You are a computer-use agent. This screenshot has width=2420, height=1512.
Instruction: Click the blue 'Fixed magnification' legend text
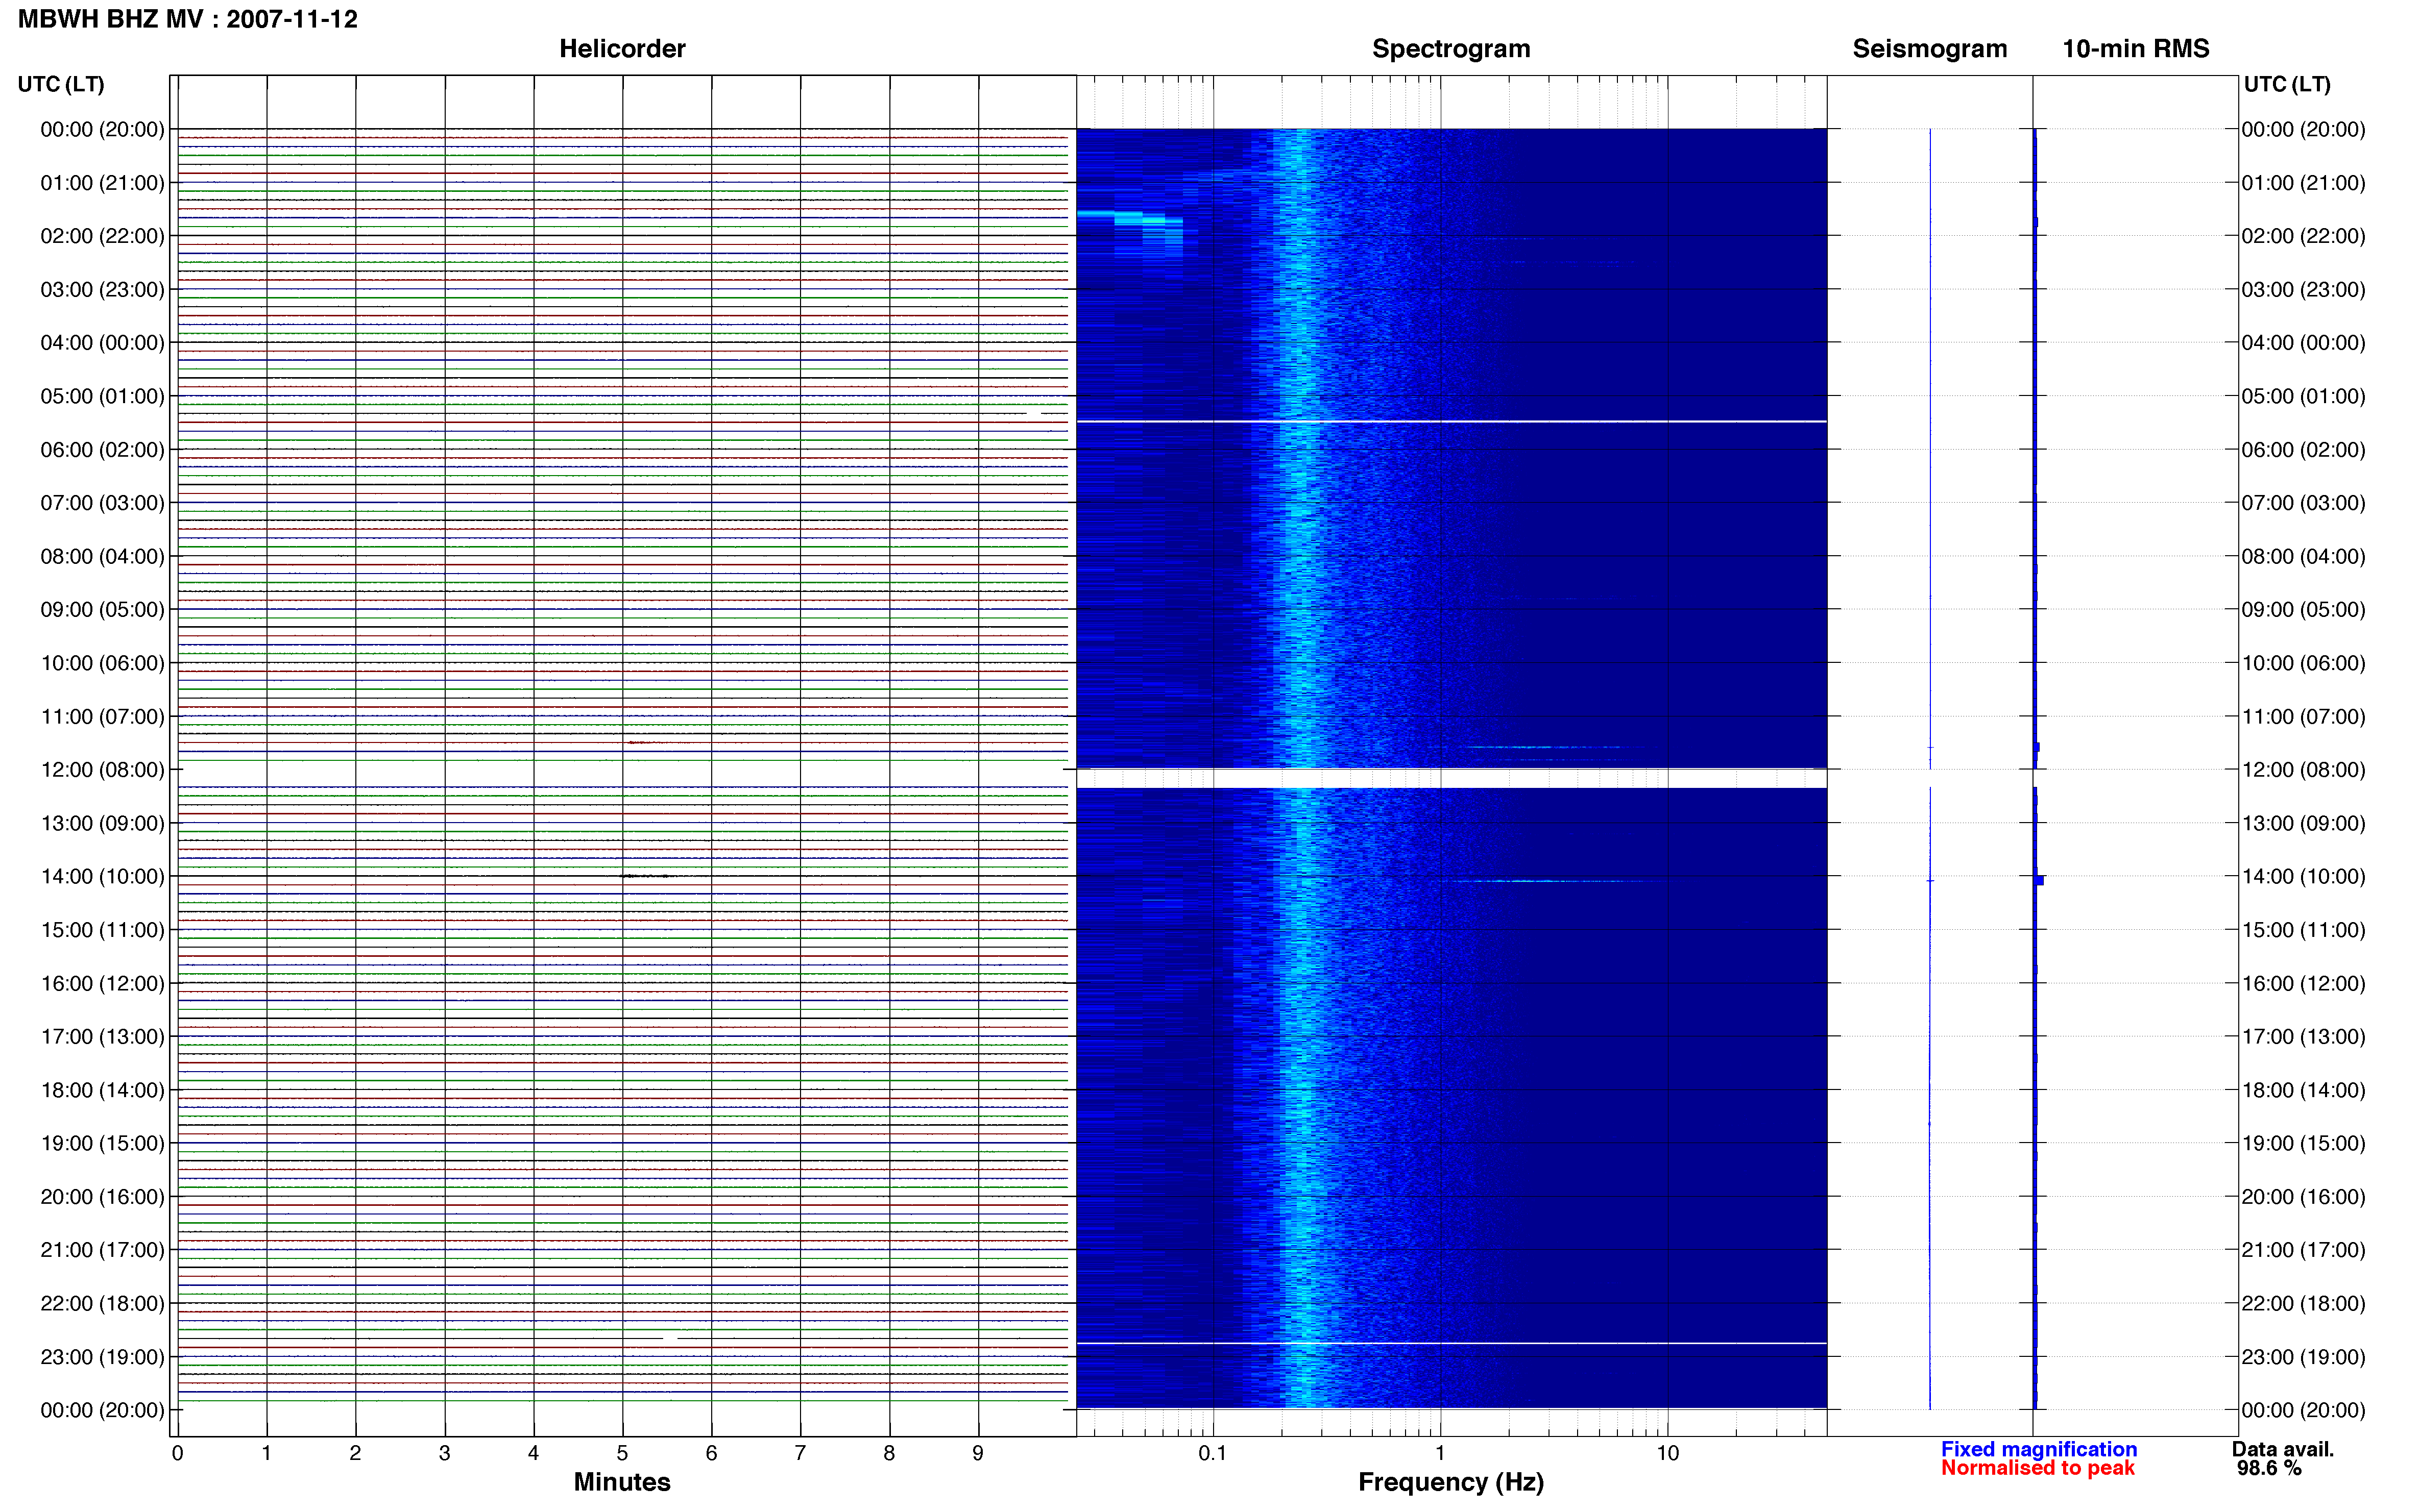point(2039,1449)
